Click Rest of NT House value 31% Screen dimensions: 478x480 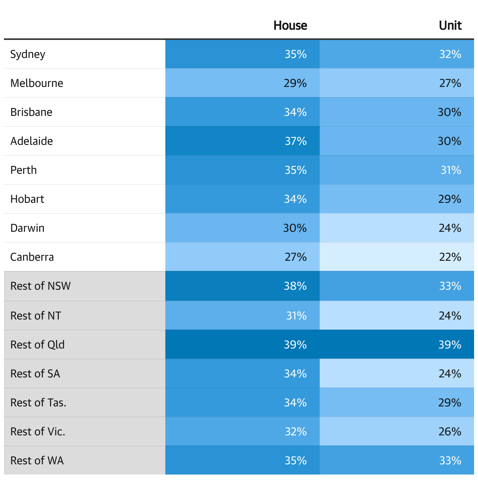296,316
